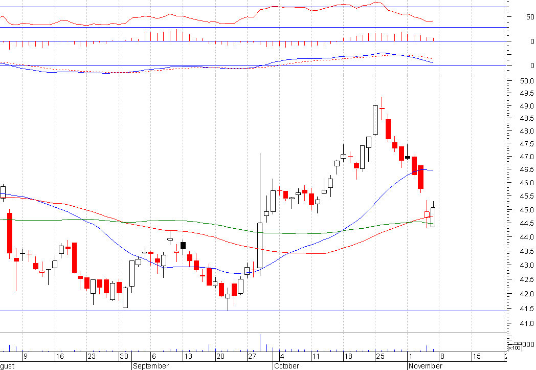This screenshot has height=370, width=536.
Task: Click the date label 20 on time axis
Action: pyautogui.click(x=220, y=356)
